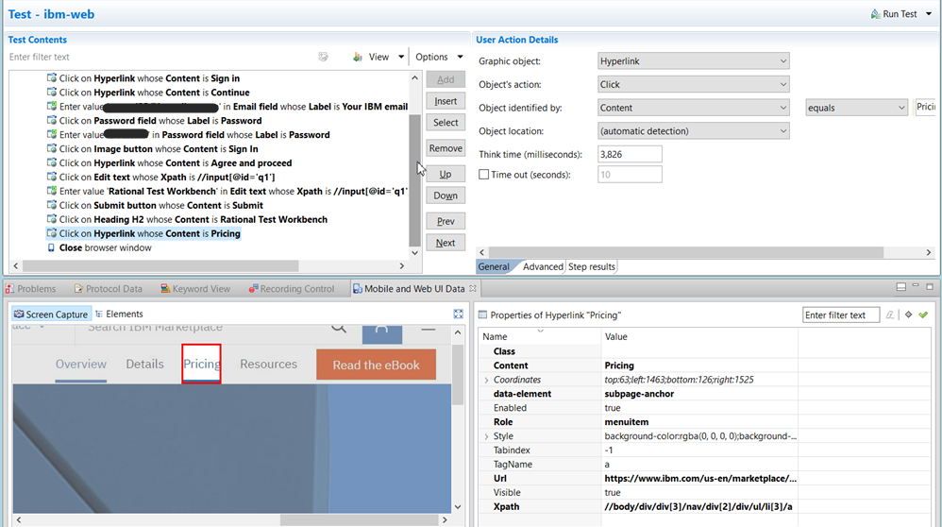The height and width of the screenshot is (527, 942).
Task: Switch to the Advanced tab
Action: [543, 266]
